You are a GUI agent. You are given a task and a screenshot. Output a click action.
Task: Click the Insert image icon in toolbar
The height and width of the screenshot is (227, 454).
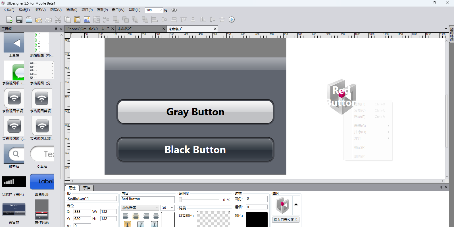pos(87,20)
